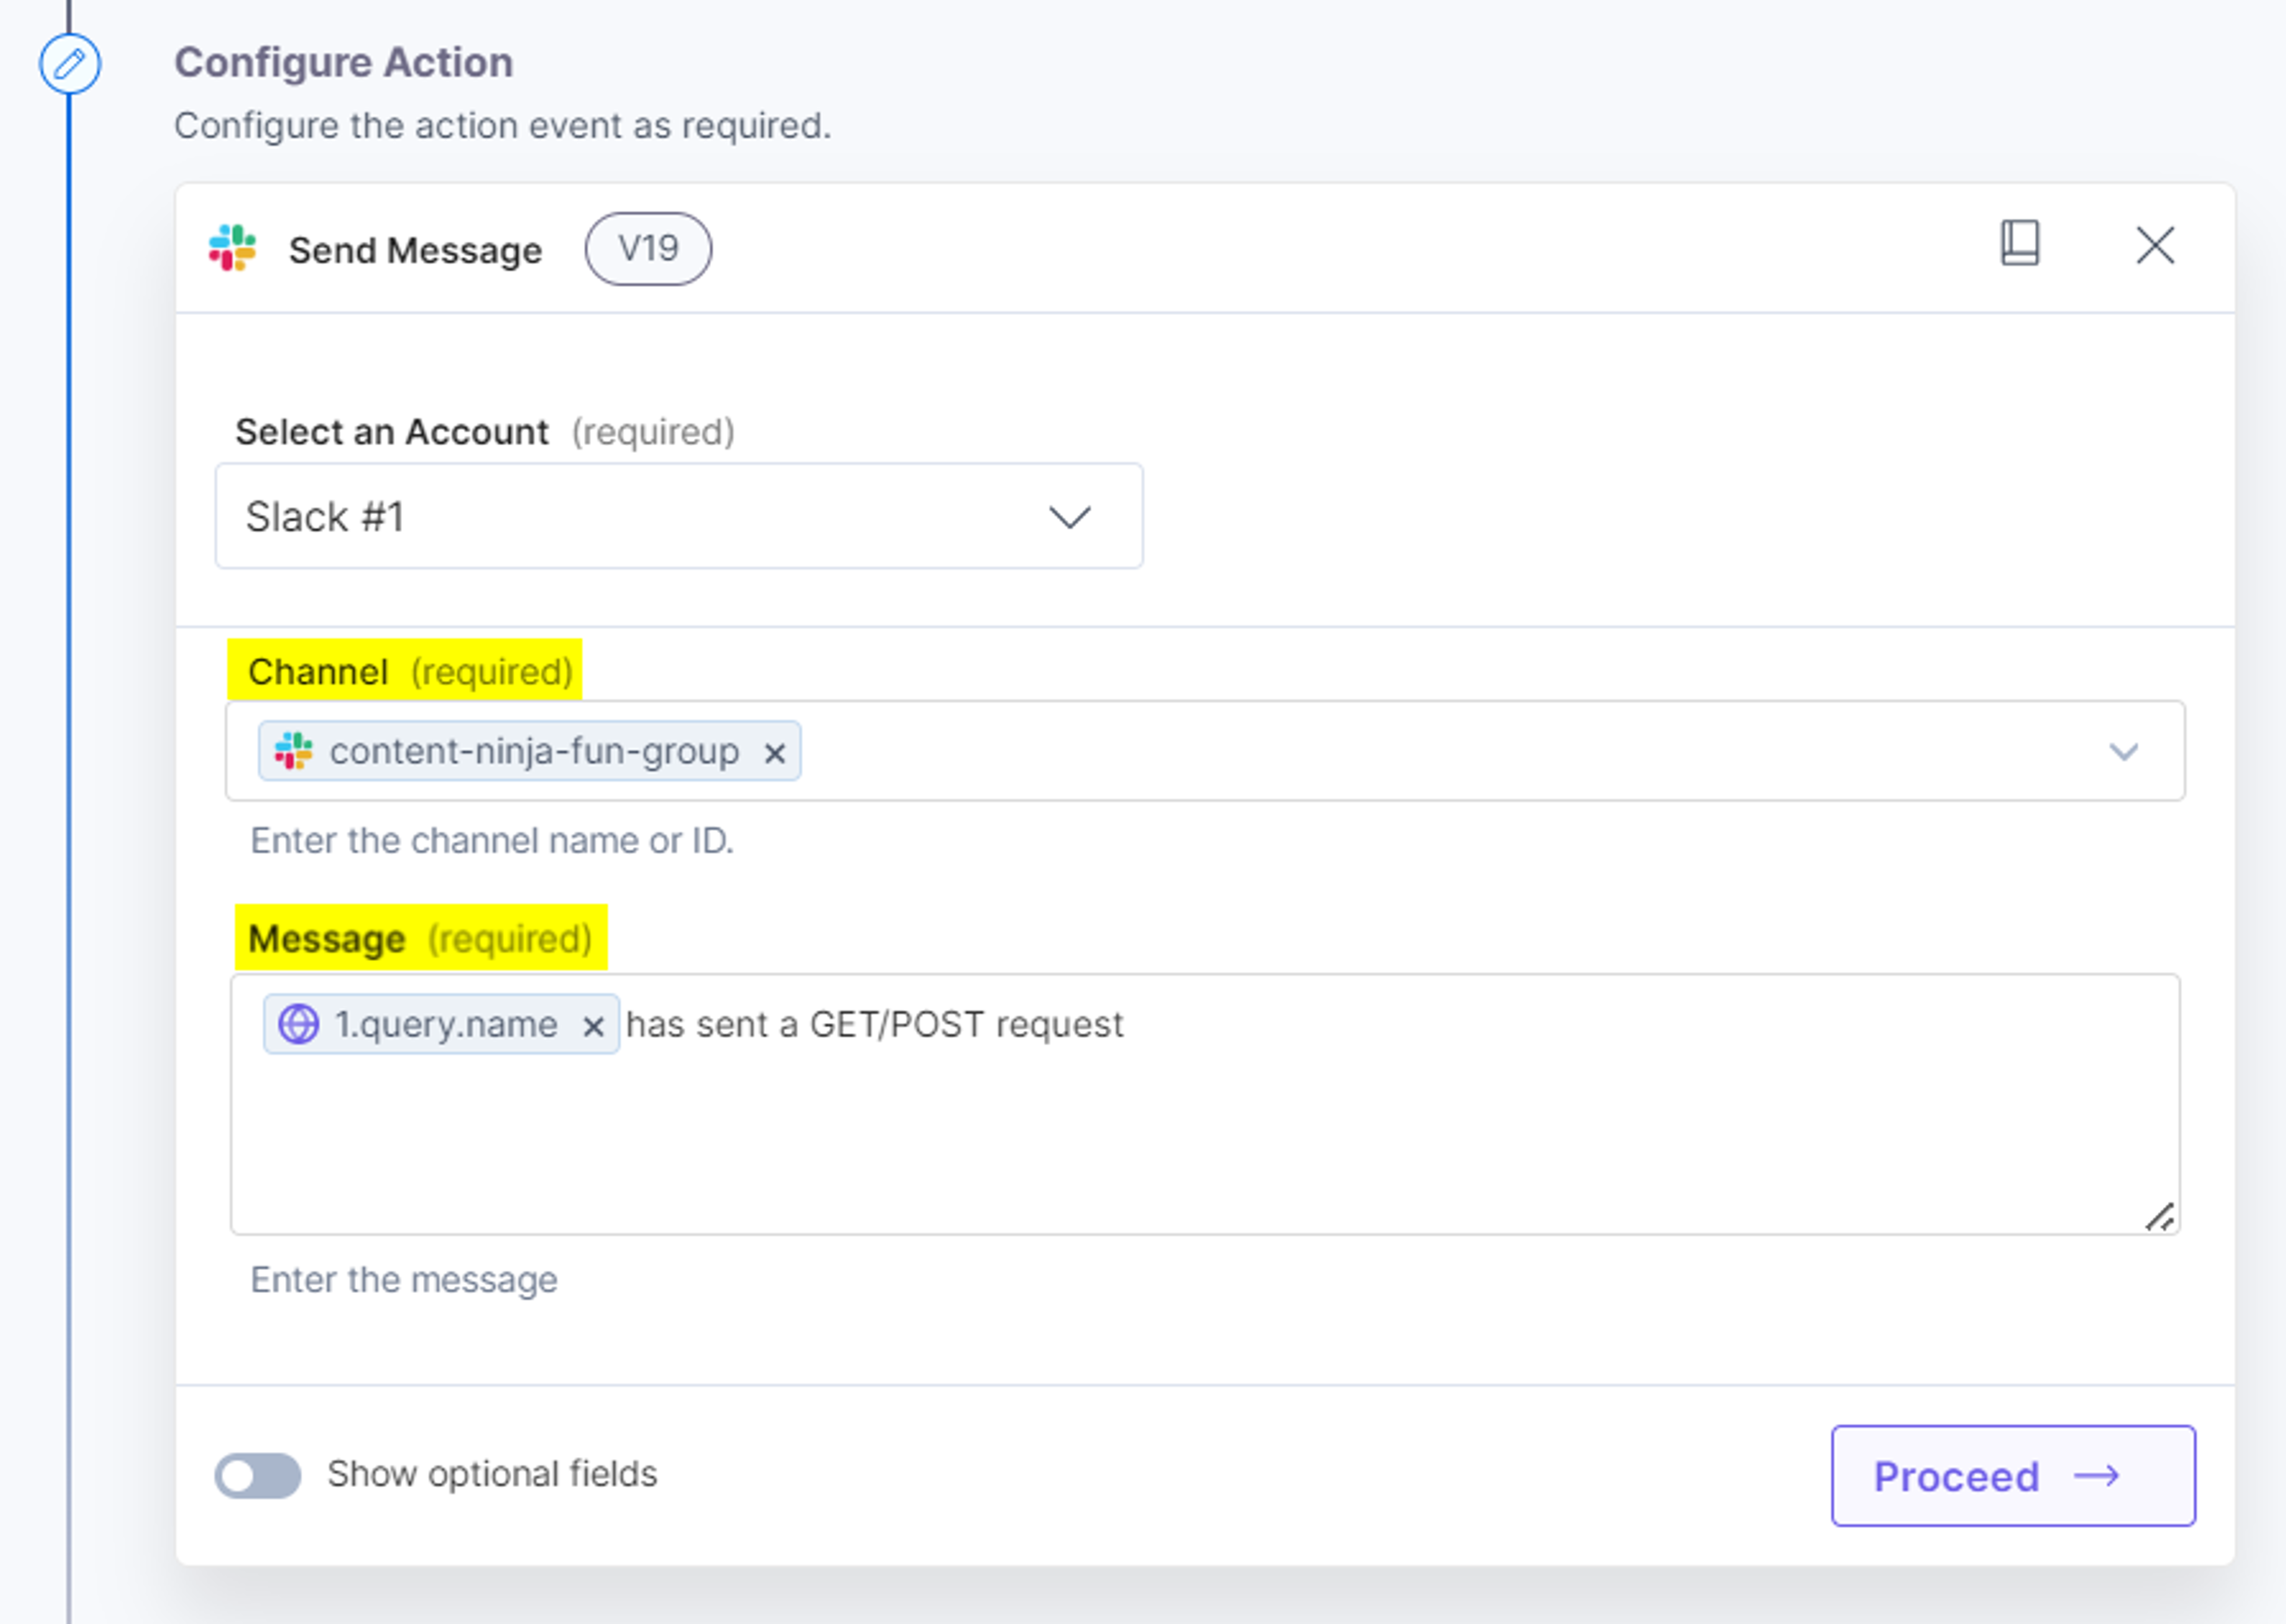Open the documentation book icon
Image resolution: width=2286 pixels, height=1624 pixels.
pyautogui.click(x=2019, y=244)
